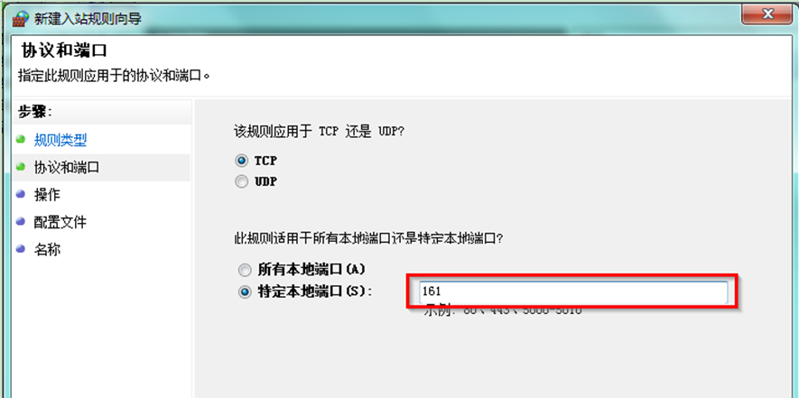799x398 pixels.
Task: Click the 新建入站规则向导 title text
Action: point(88,19)
